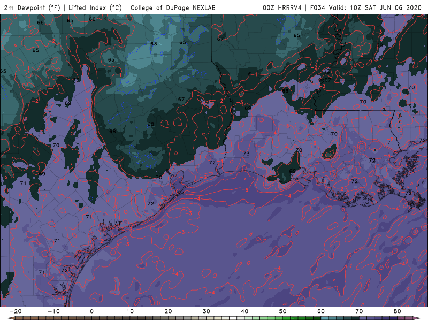Click the "00Z HRRRV4" model run label
Screen dimensions: 428x321
click(282, 8)
